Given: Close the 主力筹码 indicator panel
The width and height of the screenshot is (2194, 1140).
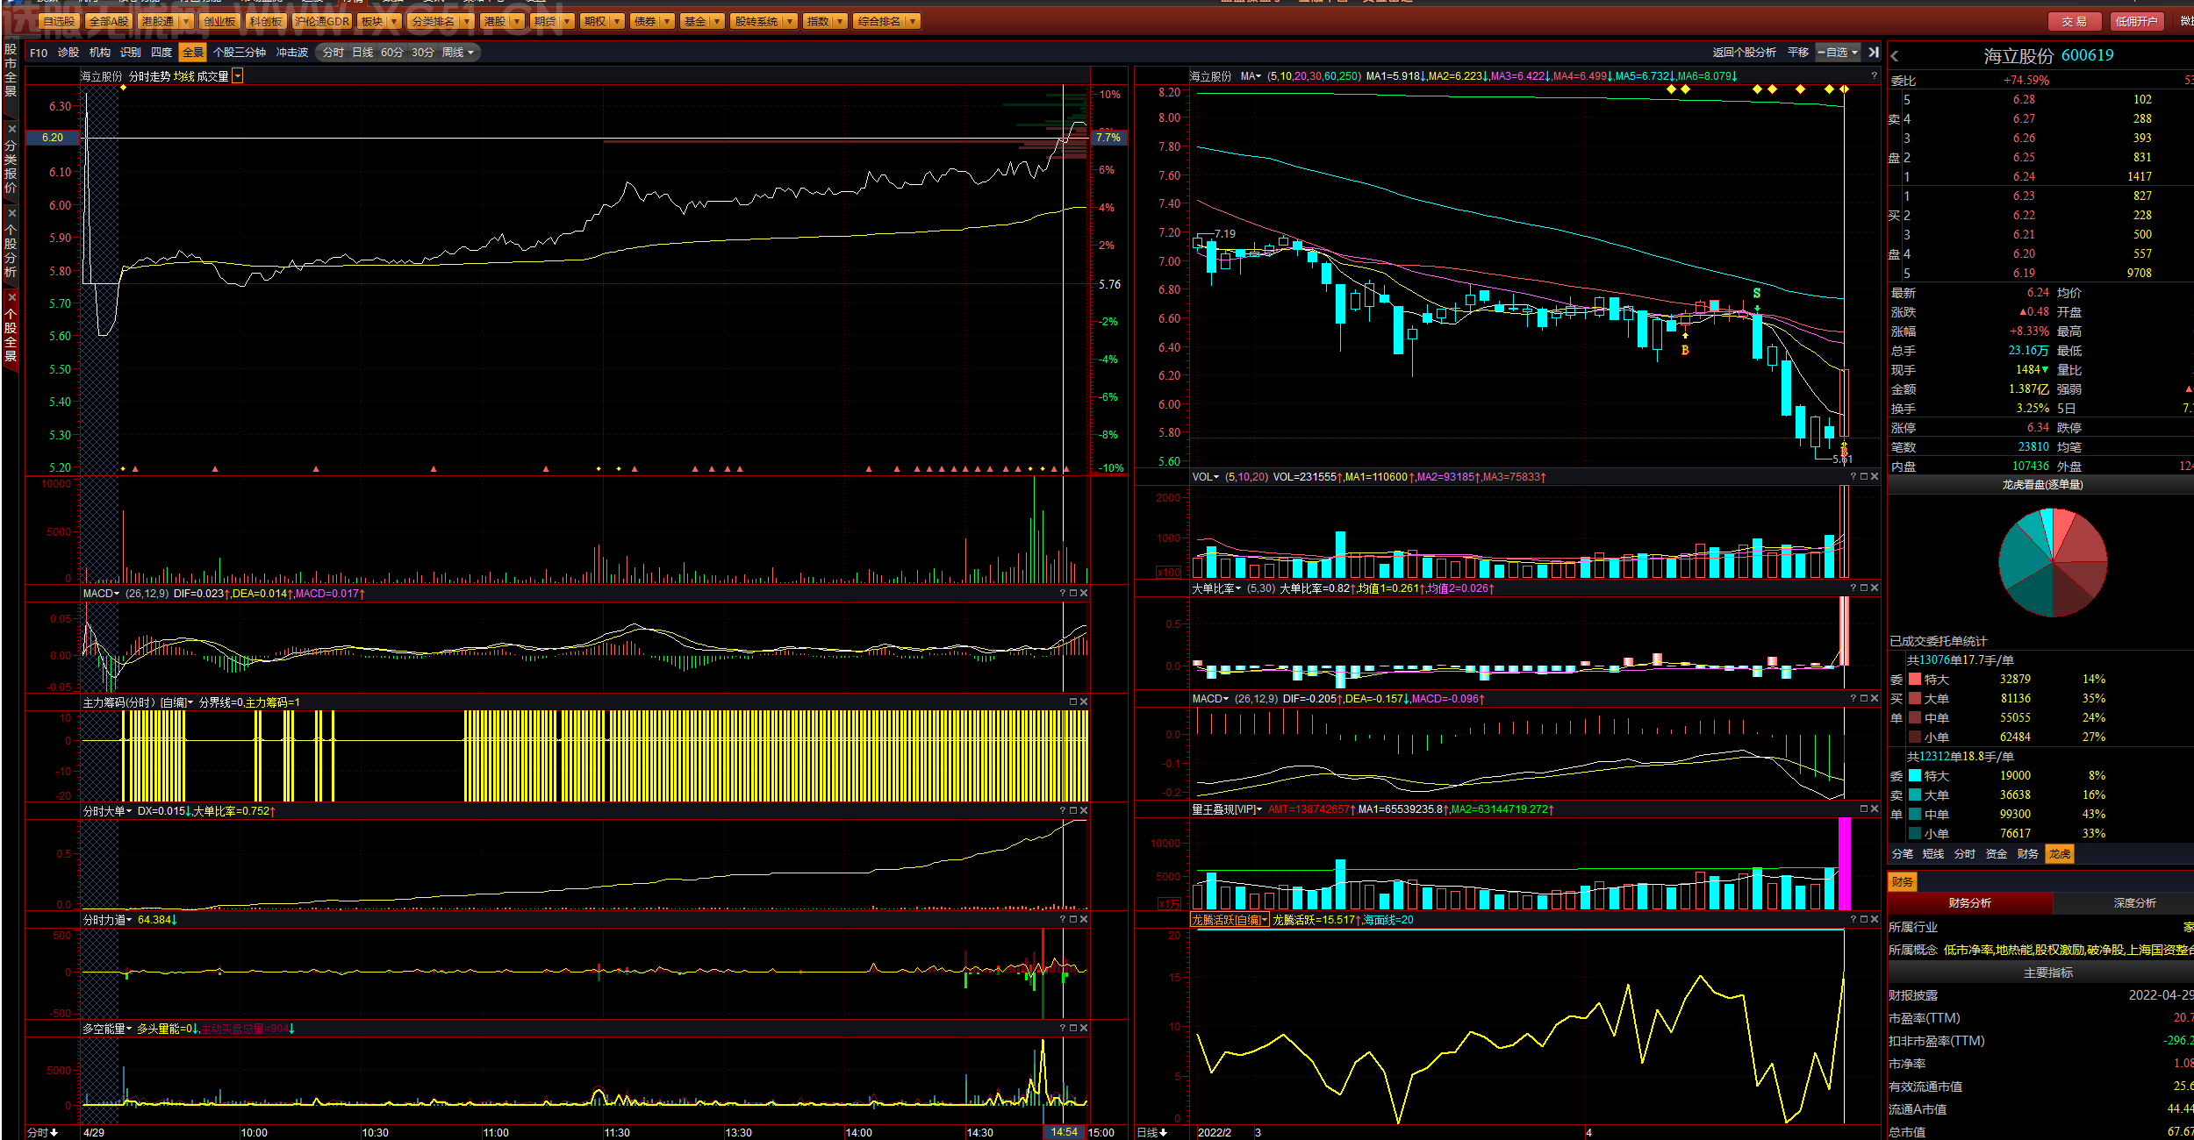Looking at the screenshot, I should pyautogui.click(x=1084, y=702).
